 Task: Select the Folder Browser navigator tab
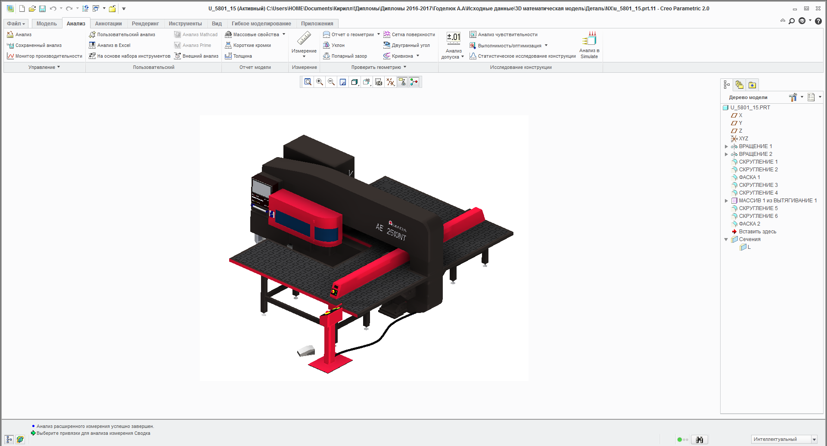coord(740,85)
